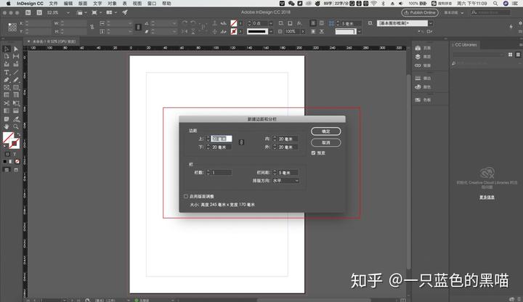This screenshot has width=523, height=302.
Task: Open the Swatches (色板) panel
Action: 426,99
